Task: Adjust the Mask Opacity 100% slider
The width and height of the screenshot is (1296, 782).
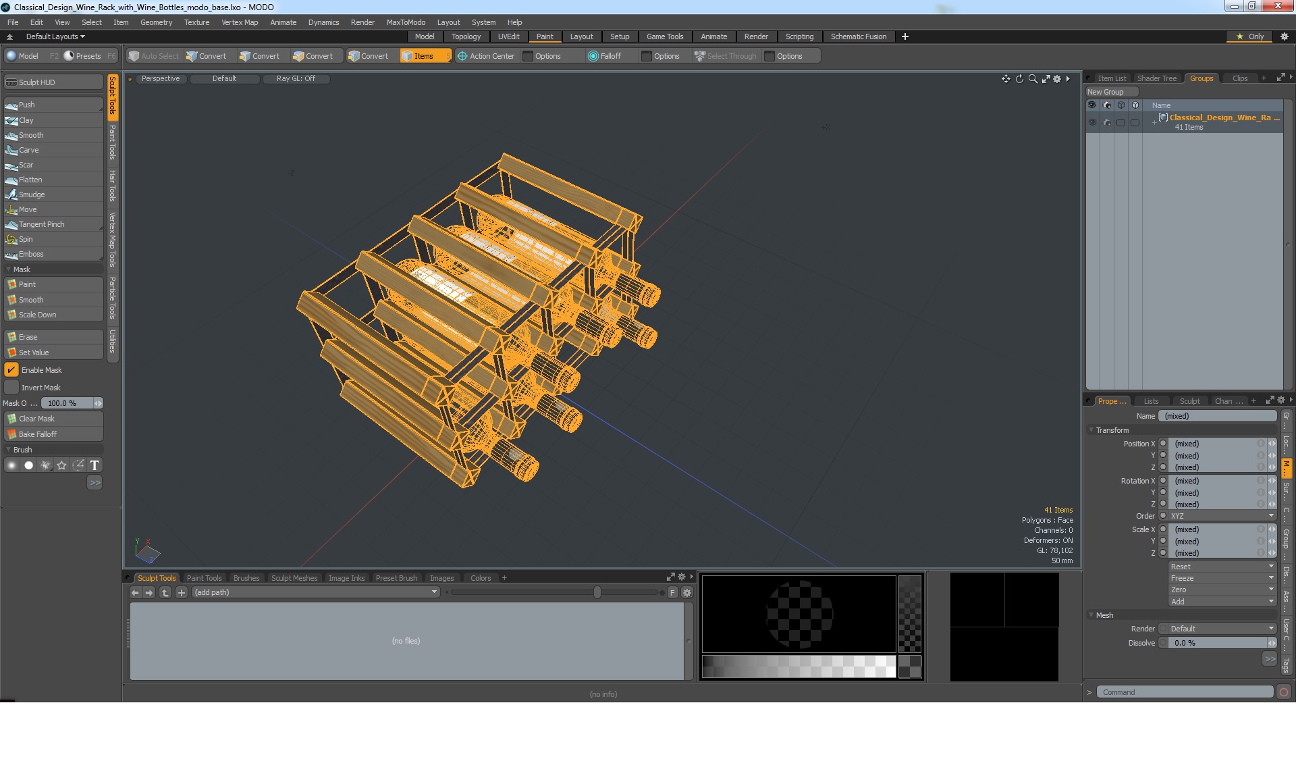Action: [x=72, y=403]
